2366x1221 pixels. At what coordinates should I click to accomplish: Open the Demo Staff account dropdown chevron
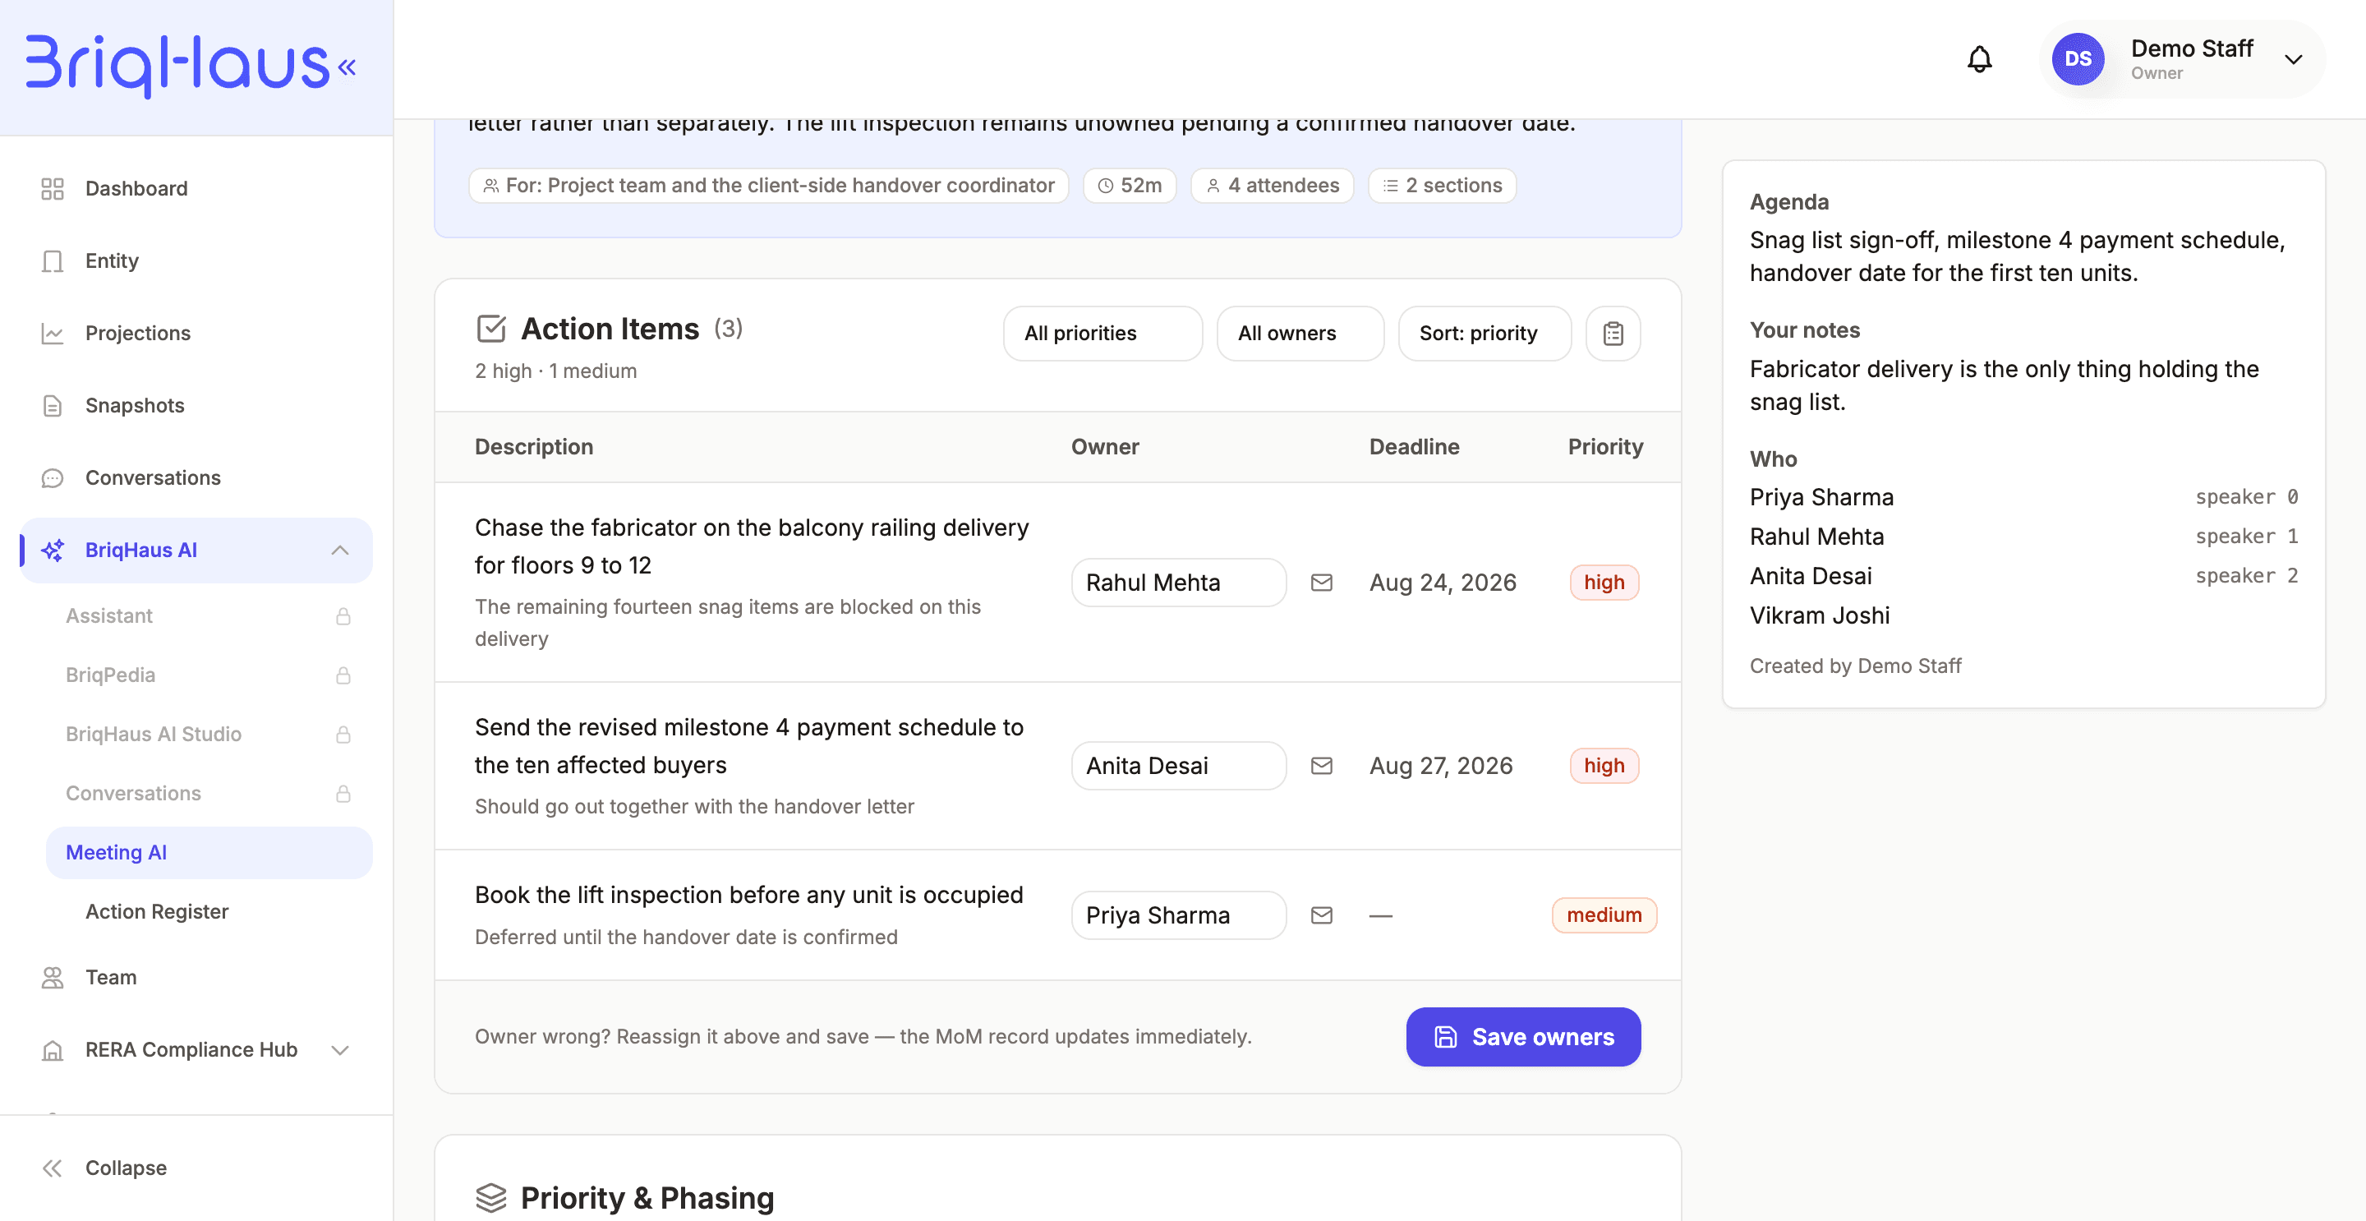pos(2294,60)
